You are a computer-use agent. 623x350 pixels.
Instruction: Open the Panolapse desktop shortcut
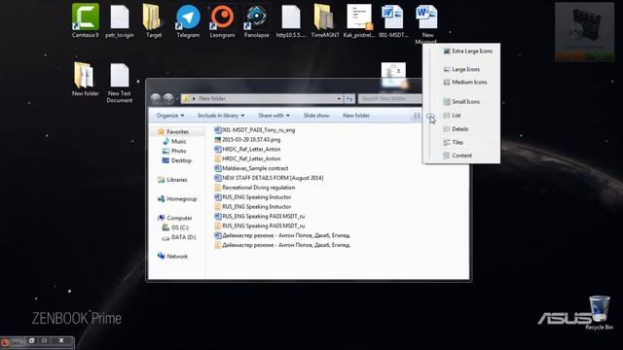[x=256, y=21]
